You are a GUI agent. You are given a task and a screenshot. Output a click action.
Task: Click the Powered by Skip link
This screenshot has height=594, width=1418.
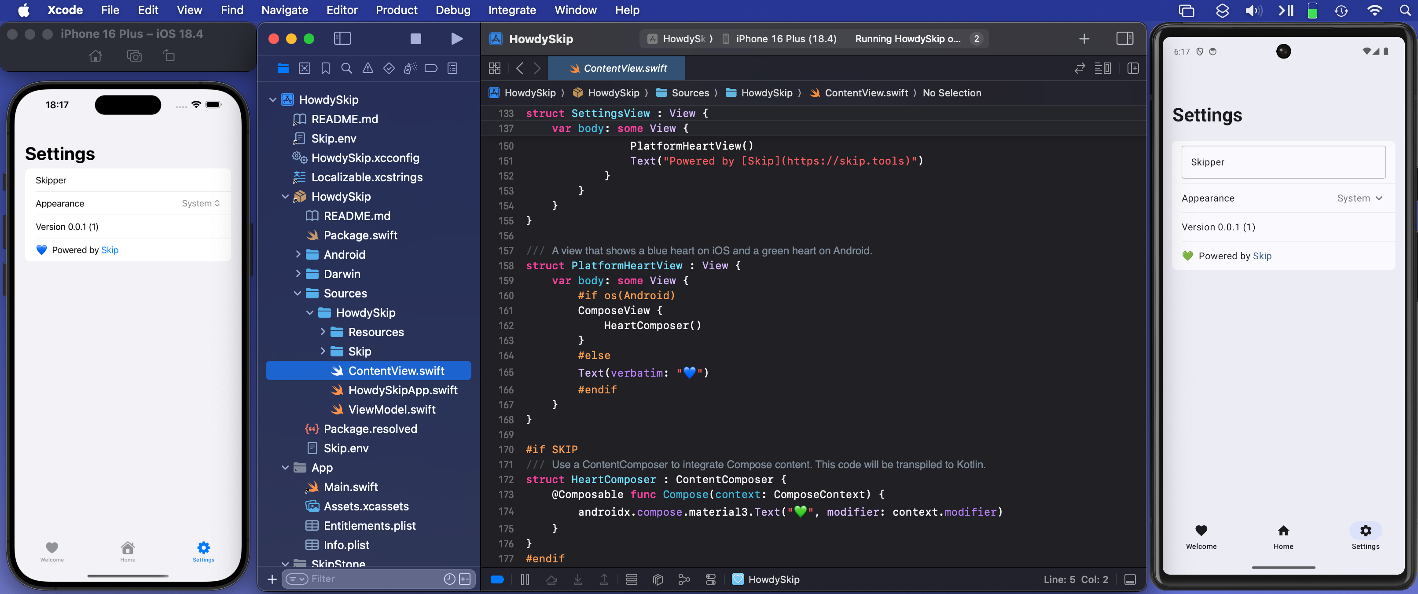110,249
